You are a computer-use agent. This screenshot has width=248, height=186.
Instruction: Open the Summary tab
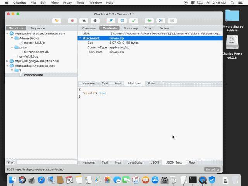click(131, 28)
